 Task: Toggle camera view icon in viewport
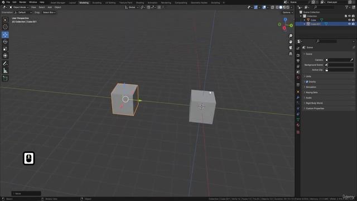click(x=291, y=47)
